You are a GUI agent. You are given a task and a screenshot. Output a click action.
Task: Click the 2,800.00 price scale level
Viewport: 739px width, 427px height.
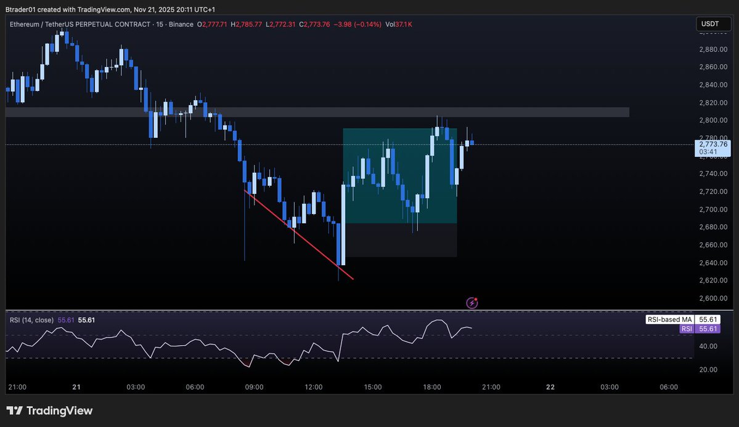click(712, 120)
